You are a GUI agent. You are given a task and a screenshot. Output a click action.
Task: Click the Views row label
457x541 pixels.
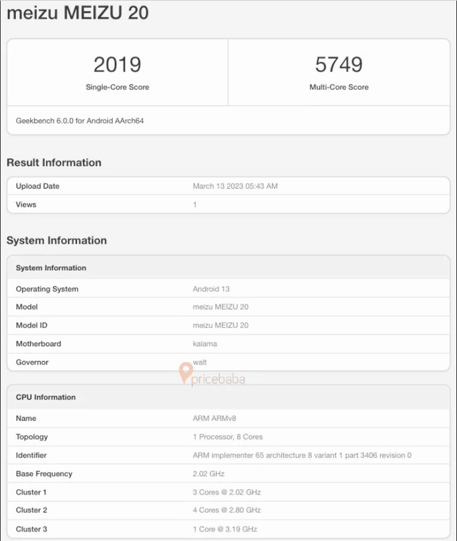point(26,204)
